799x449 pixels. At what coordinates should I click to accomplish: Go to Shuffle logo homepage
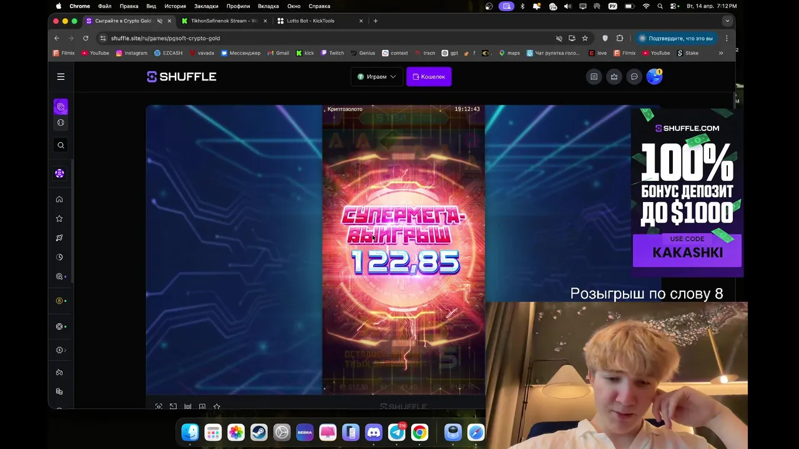click(x=182, y=77)
